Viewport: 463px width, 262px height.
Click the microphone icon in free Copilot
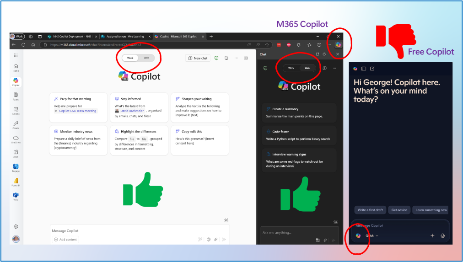click(442, 235)
